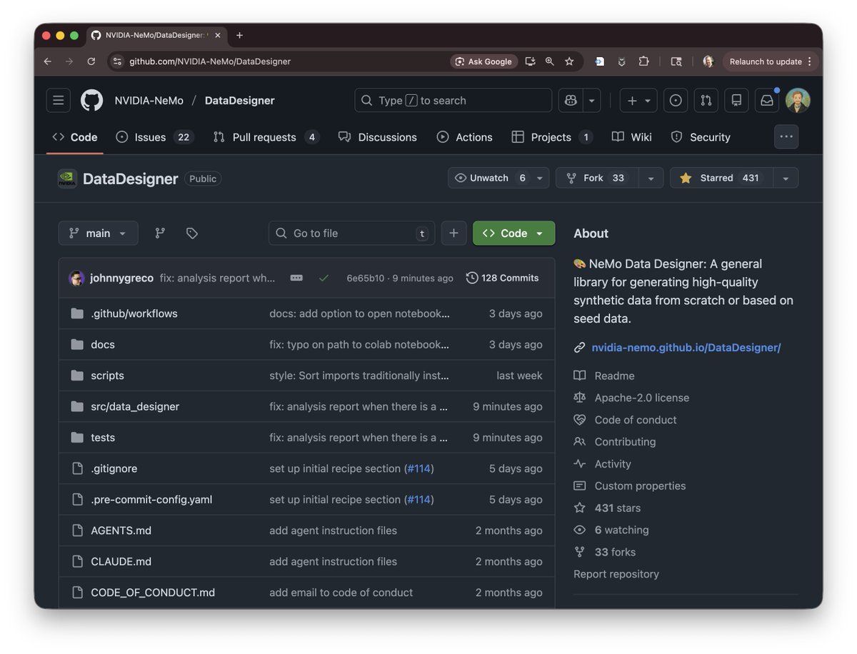Open the .pre-commit-config.yaml file

151,500
